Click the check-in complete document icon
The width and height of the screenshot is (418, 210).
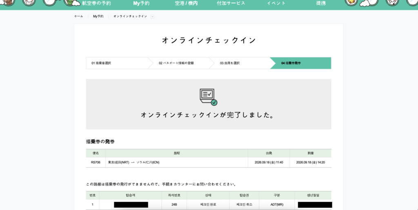209,97
